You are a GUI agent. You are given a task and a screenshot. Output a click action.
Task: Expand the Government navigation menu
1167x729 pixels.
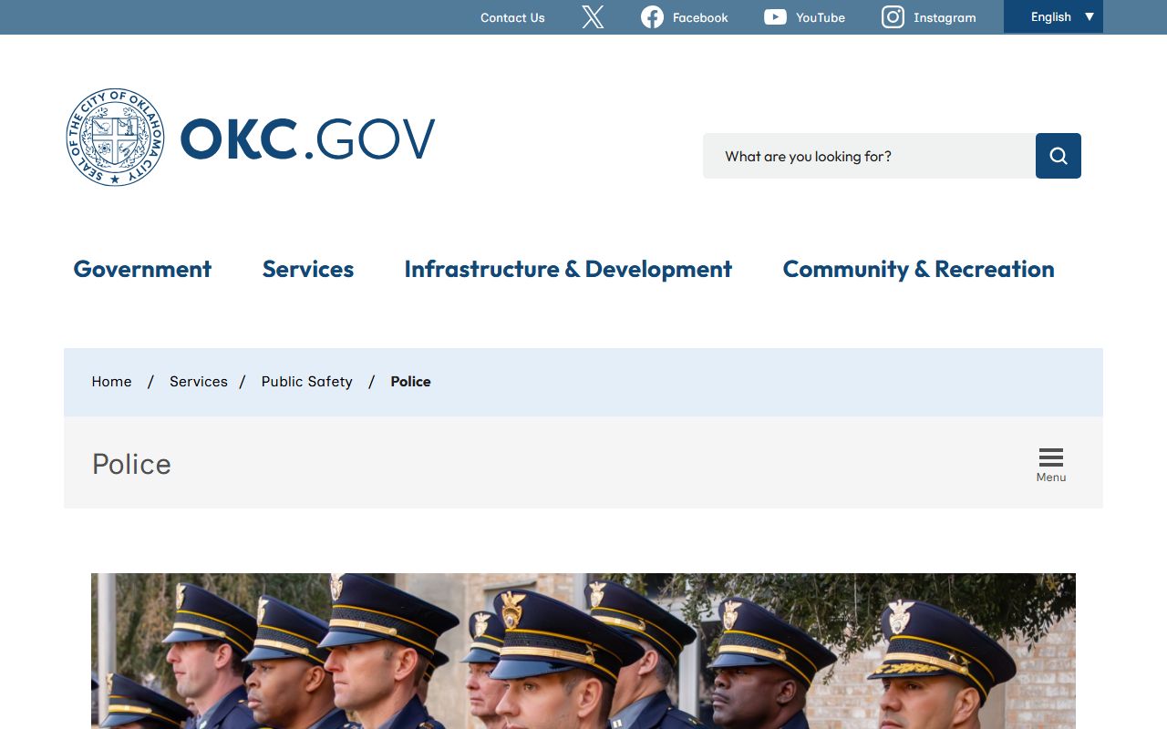[142, 269]
